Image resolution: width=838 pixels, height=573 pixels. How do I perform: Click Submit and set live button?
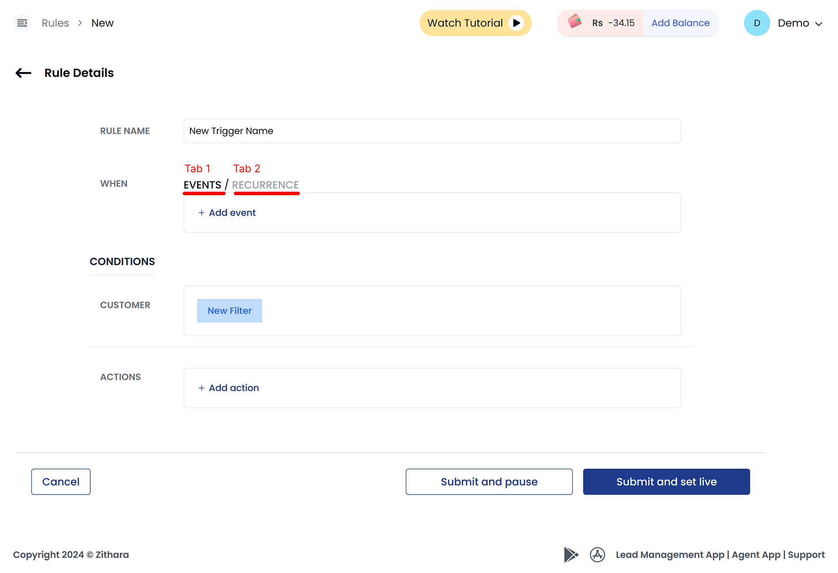[666, 482]
